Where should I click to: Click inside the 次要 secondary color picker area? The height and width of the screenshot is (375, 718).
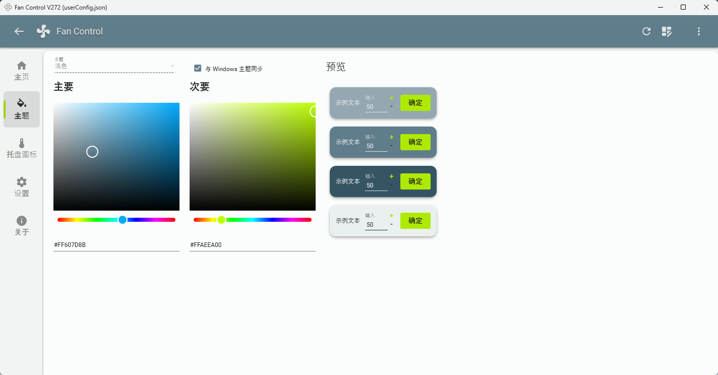[253, 157]
